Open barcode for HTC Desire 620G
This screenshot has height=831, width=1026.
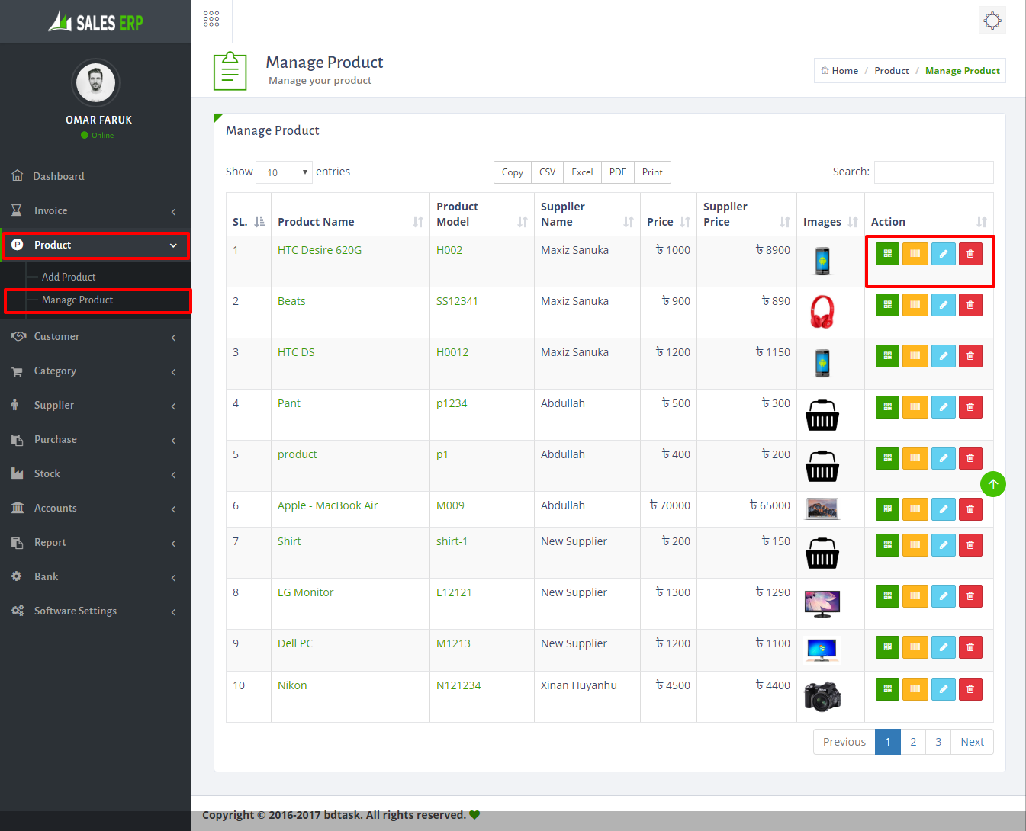pos(915,254)
